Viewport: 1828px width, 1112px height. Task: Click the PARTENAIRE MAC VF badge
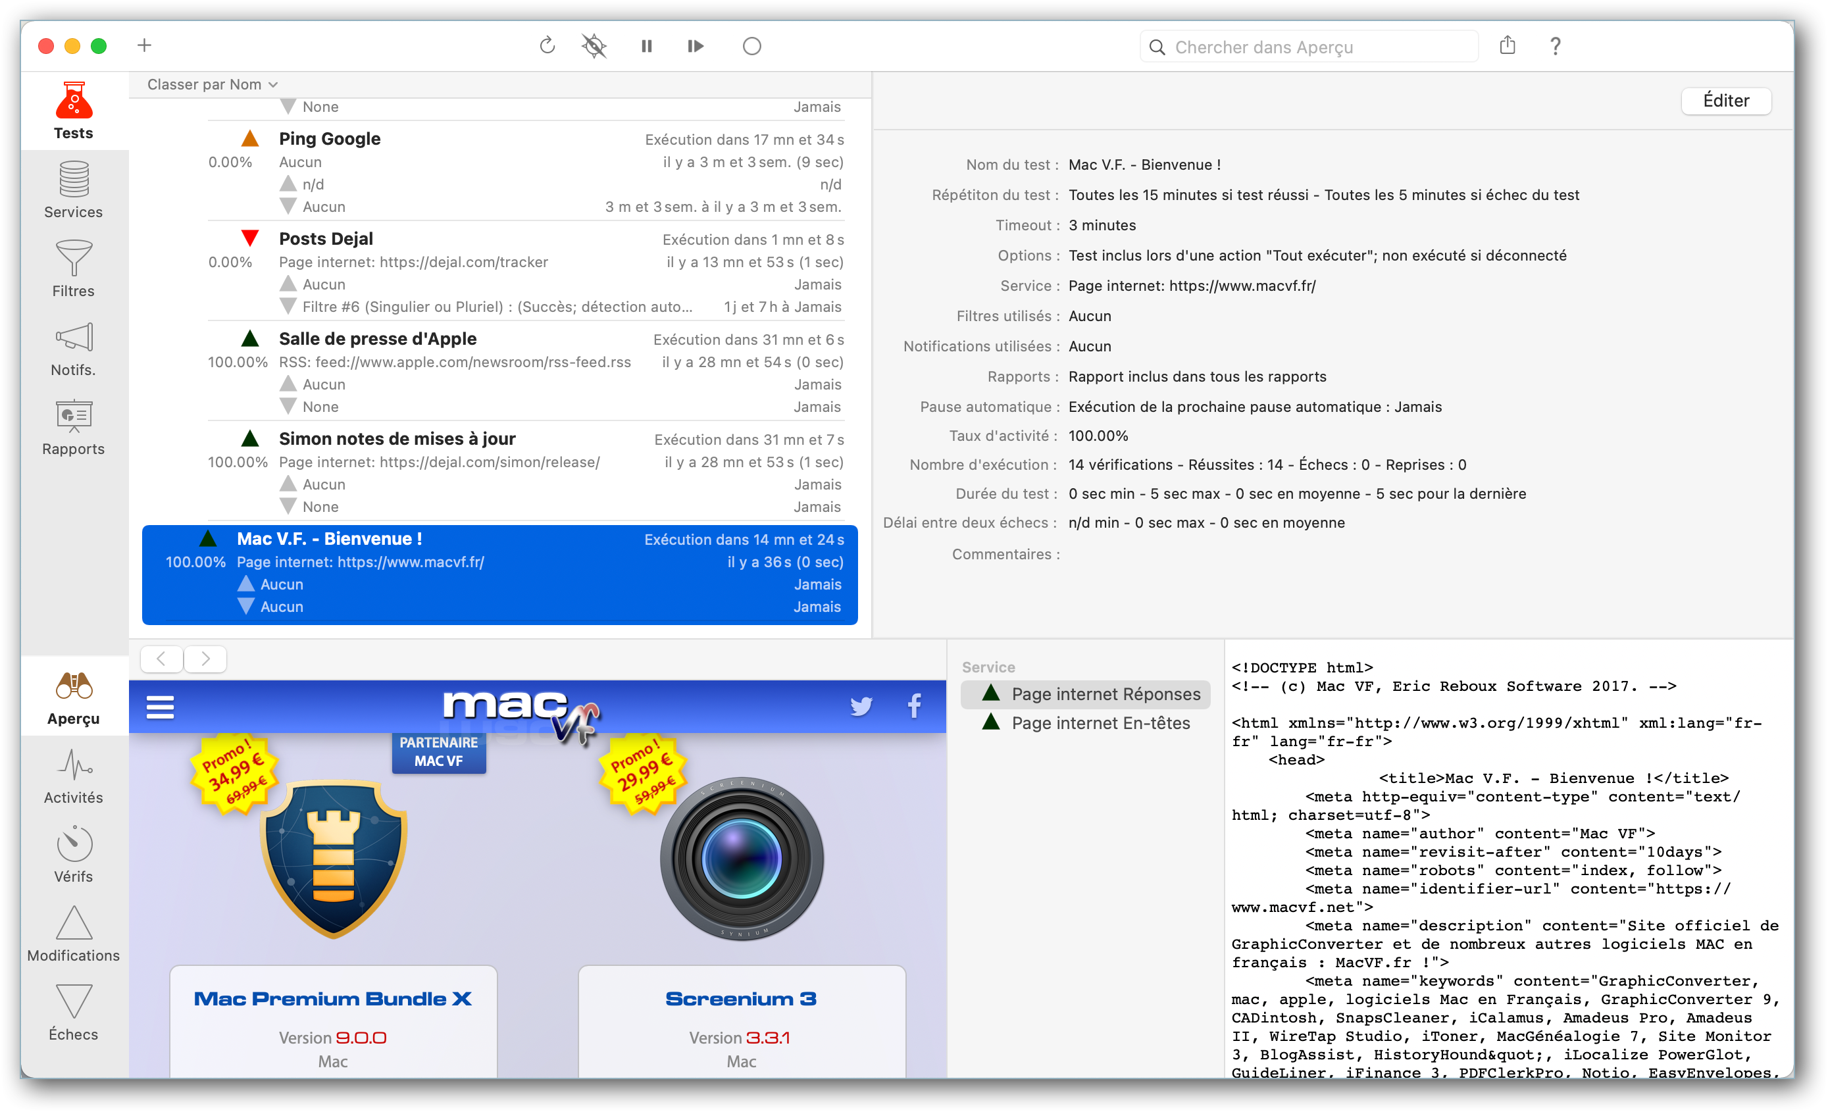438,751
